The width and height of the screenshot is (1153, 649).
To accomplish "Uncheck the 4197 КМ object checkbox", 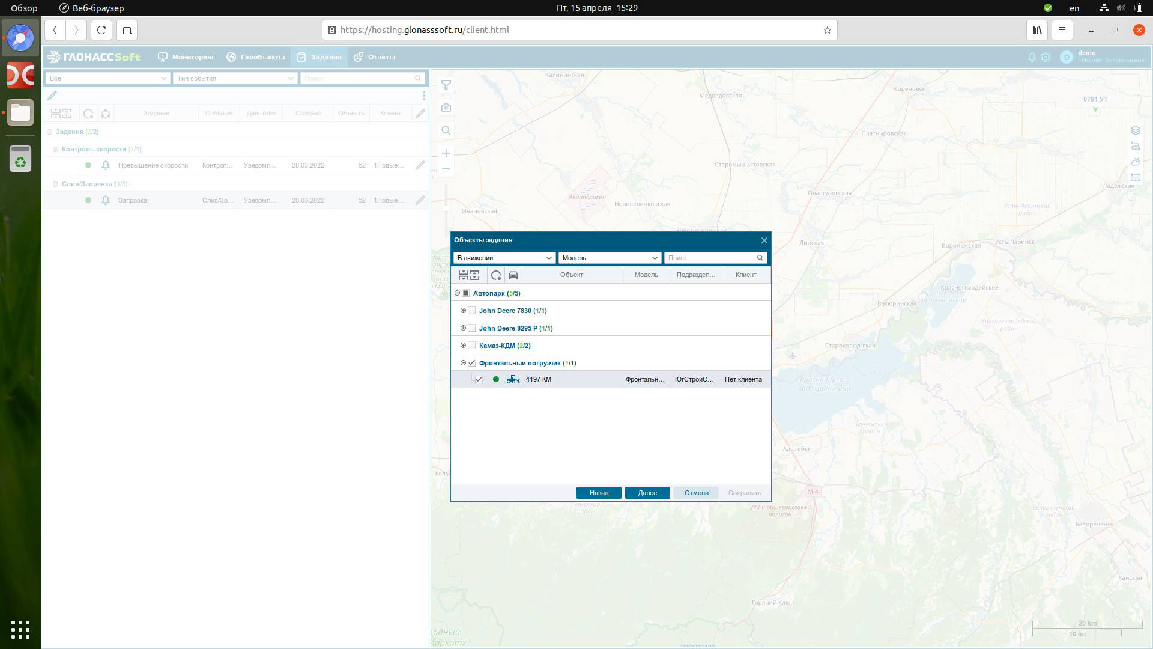I will [x=479, y=380].
